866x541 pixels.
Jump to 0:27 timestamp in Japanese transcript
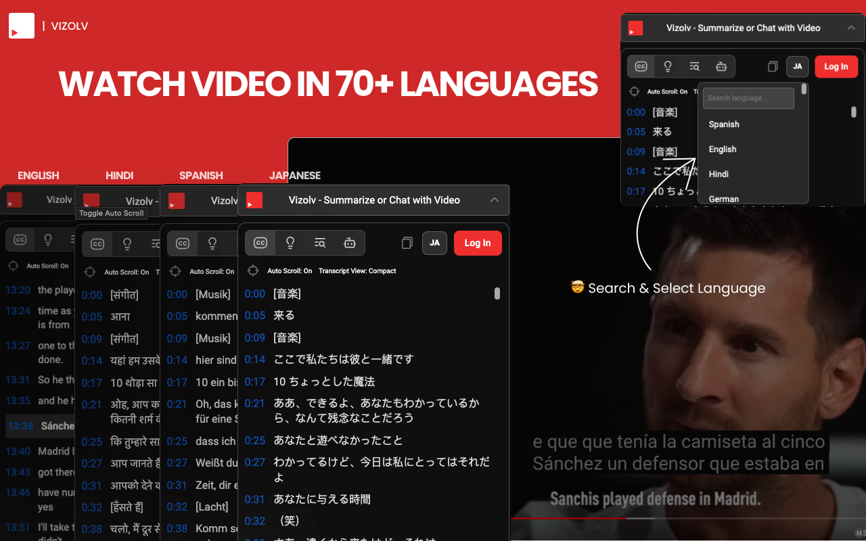pos(255,463)
